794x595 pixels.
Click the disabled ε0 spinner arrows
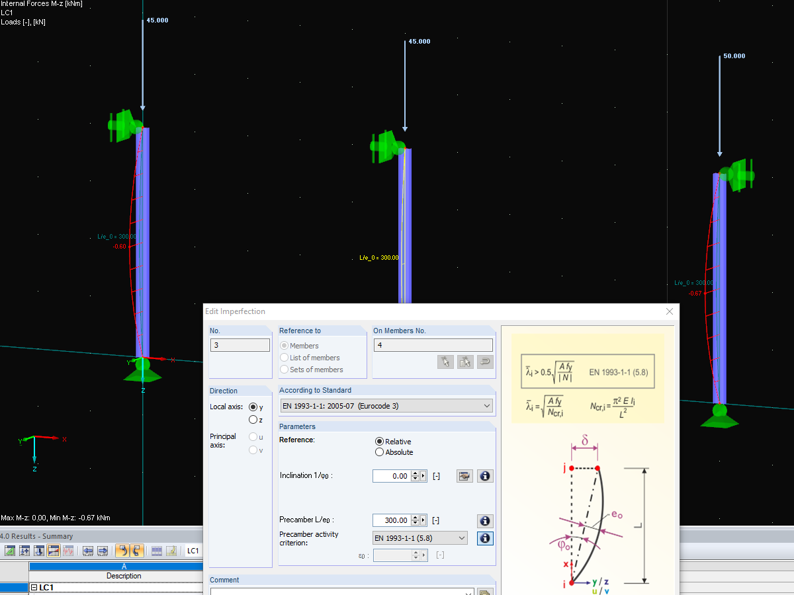[416, 555]
